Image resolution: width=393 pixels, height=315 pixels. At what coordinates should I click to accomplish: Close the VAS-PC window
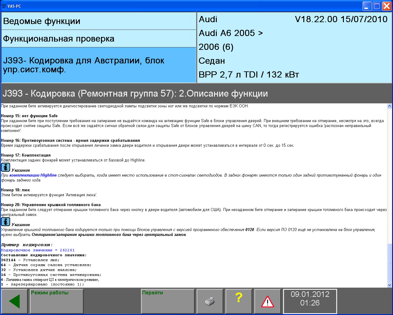coord(387,6)
